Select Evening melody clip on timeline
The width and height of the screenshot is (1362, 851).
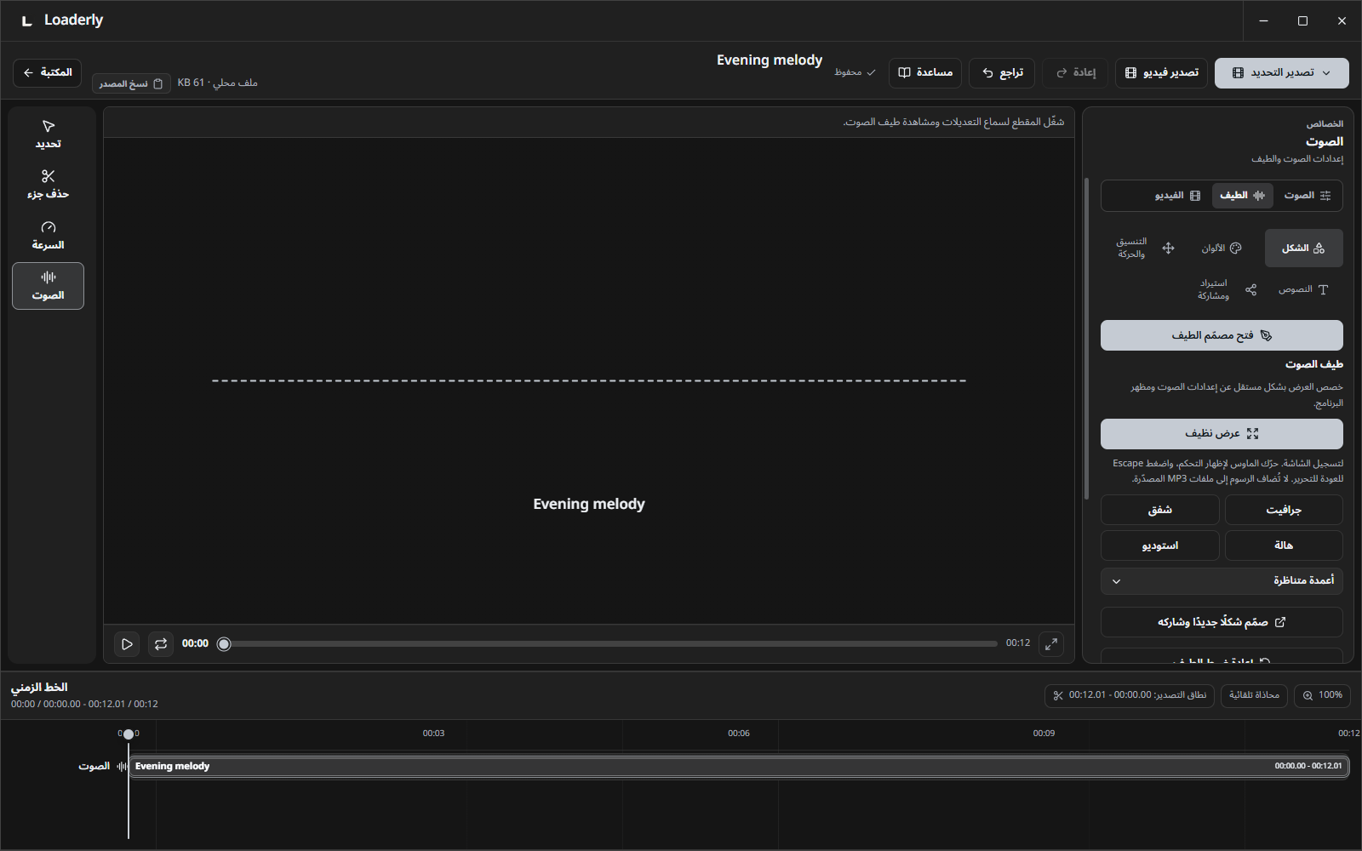[x=739, y=766]
